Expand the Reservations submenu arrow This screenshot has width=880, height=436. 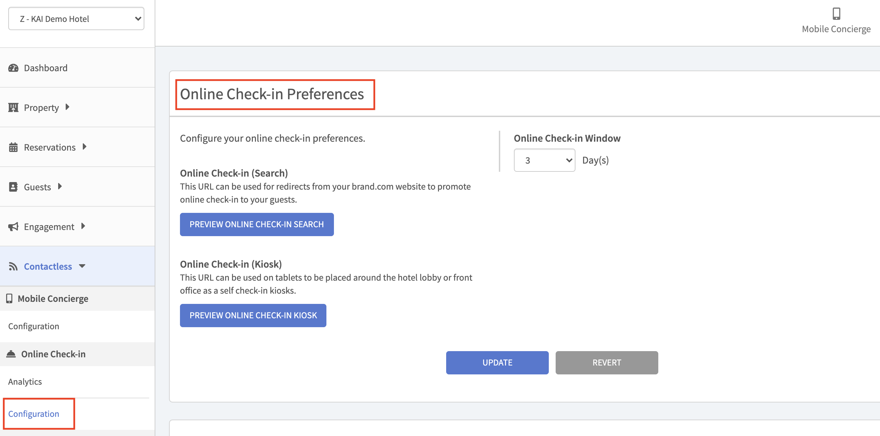click(85, 147)
